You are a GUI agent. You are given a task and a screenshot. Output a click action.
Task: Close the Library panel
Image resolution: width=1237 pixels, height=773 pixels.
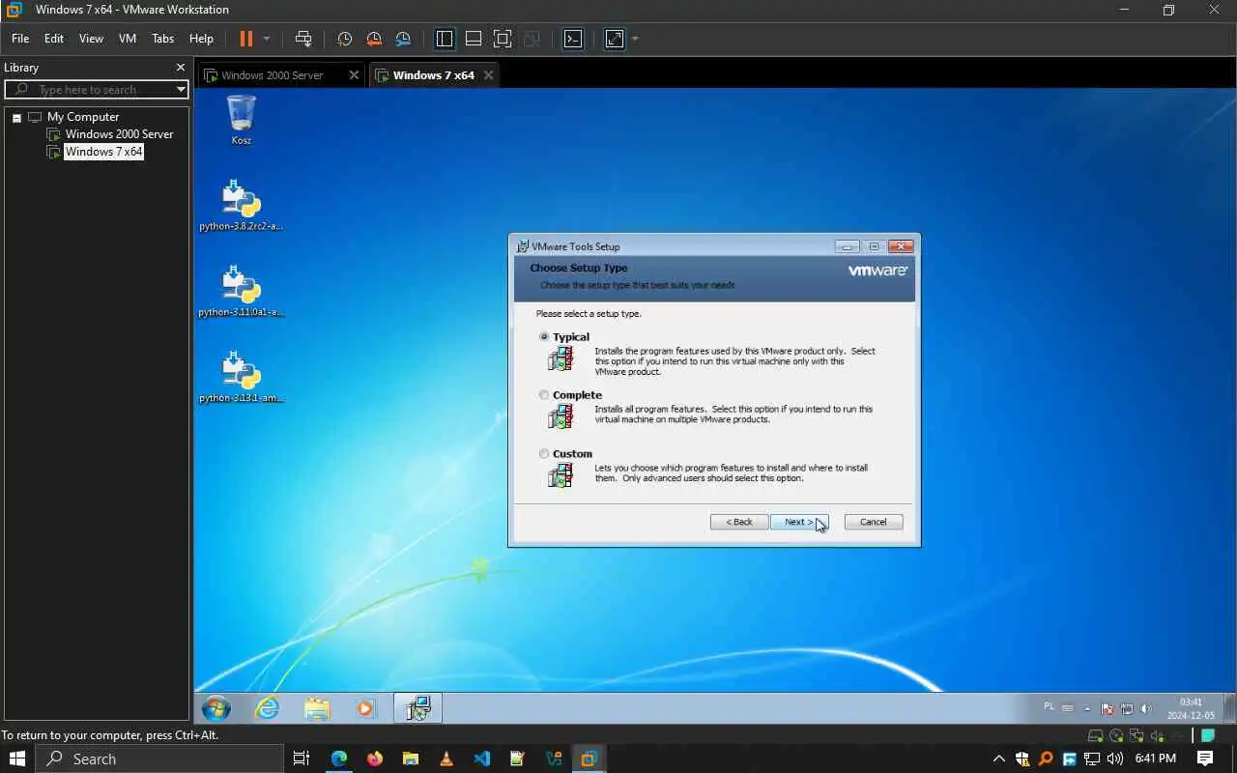(x=180, y=68)
